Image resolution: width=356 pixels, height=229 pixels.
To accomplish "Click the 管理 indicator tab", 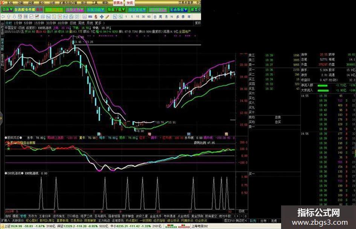I will point(23,216).
